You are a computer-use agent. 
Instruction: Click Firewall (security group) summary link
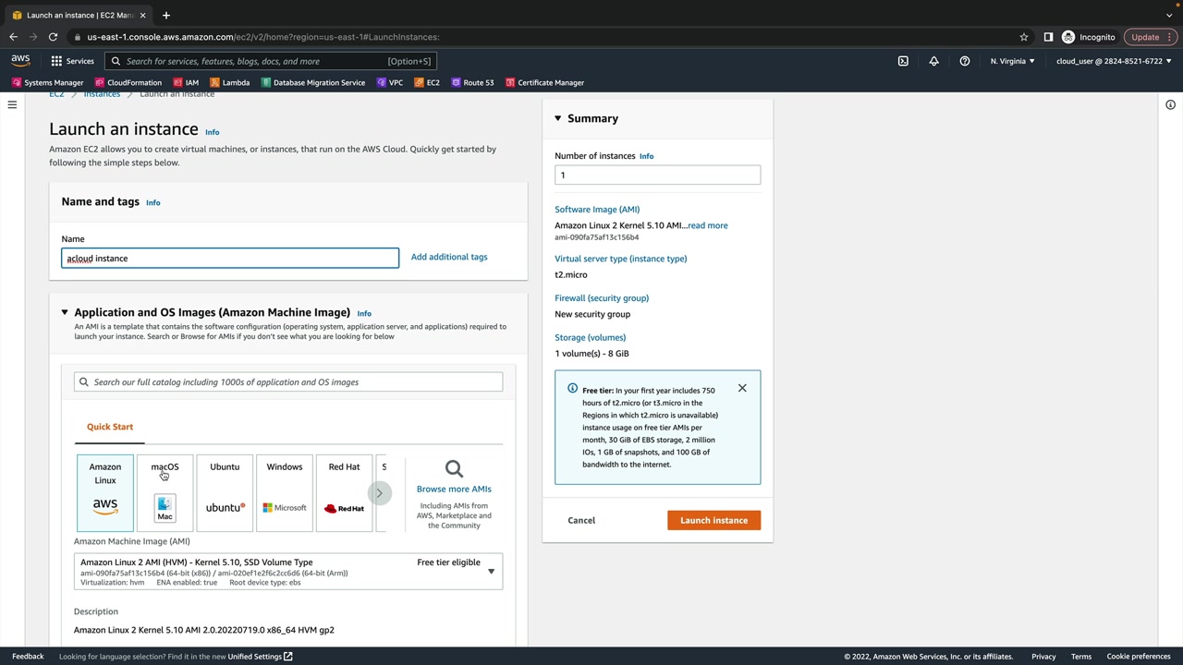[602, 298]
